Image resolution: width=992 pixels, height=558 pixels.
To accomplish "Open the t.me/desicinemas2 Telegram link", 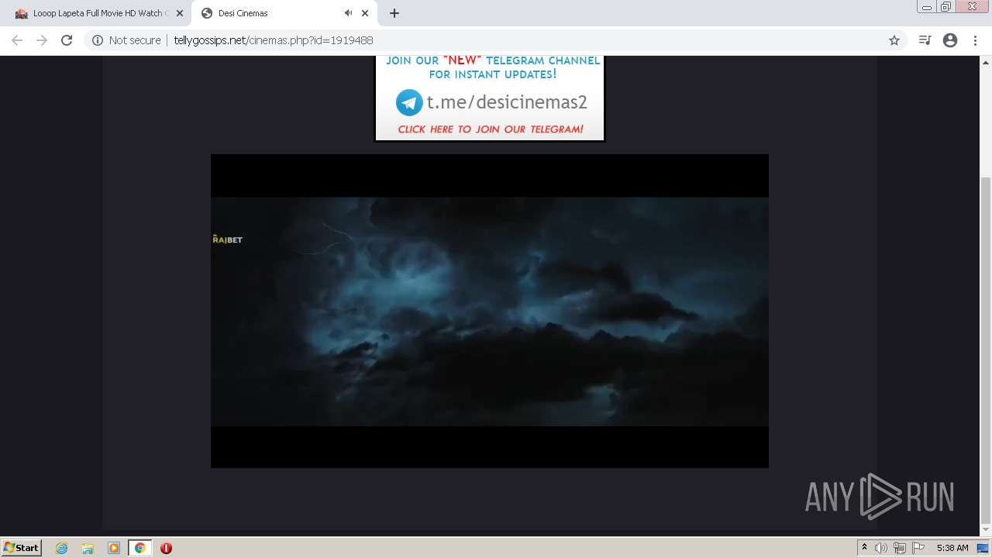I will 507,102.
